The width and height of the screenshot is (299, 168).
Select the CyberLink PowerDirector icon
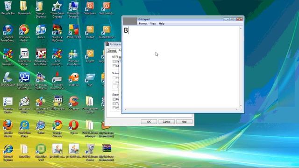click(8, 33)
